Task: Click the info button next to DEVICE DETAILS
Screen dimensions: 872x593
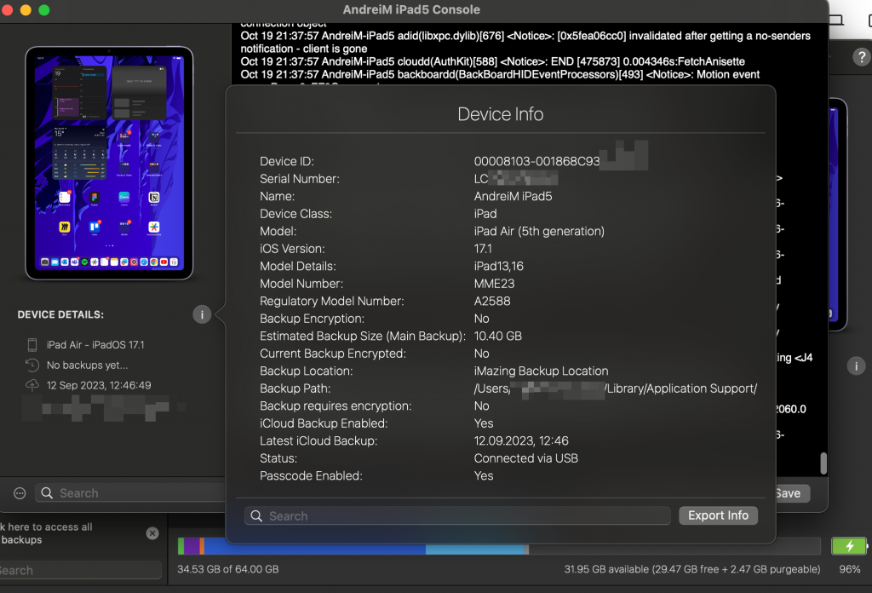Action: [x=202, y=315]
